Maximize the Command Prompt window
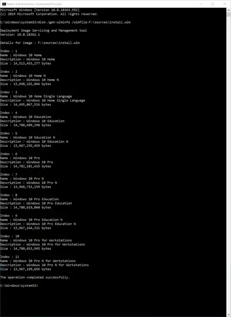Image resolution: width=231 pixels, height=317 pixels. [x=213, y=4]
